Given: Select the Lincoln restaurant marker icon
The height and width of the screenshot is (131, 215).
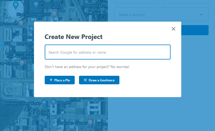Looking at the screenshot, I should [22, 63].
